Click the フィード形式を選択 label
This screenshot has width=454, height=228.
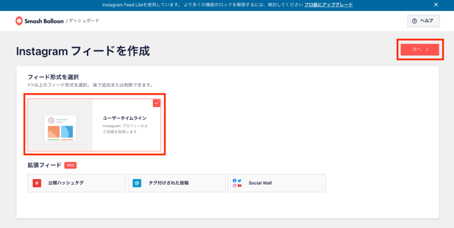pos(53,77)
